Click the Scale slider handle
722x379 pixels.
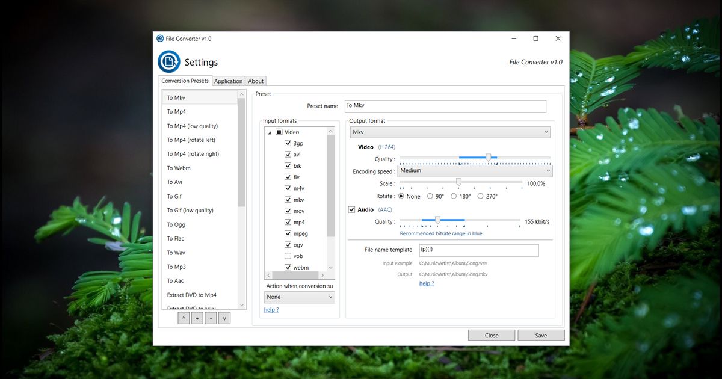click(x=459, y=183)
